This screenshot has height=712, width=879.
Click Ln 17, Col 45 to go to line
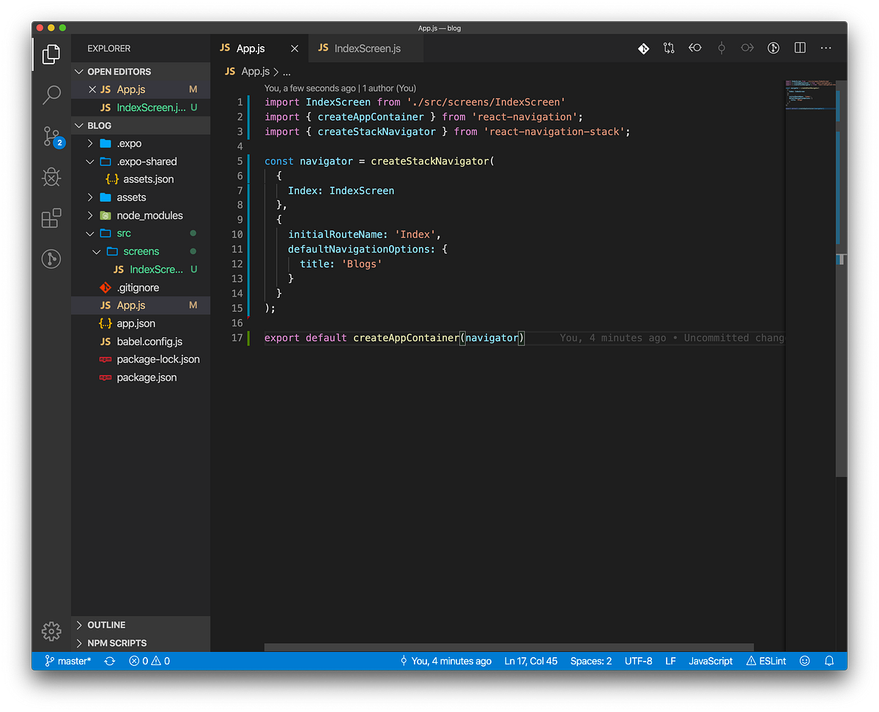(530, 661)
